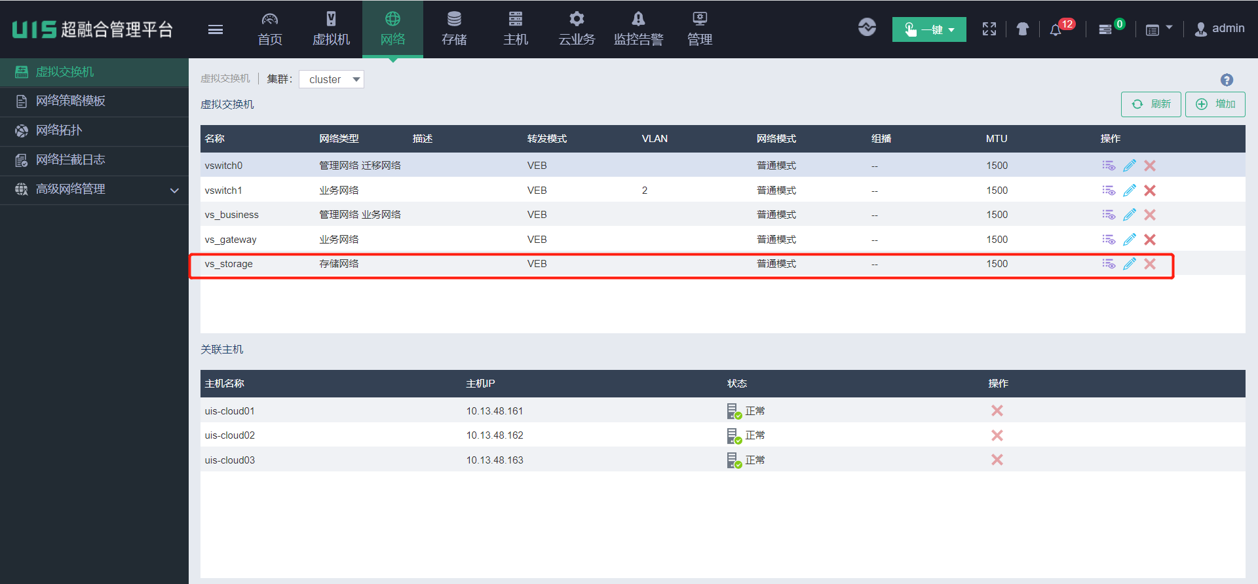Image resolution: width=1258 pixels, height=584 pixels.
Task: Expand 高级网络管理 sidebar section
Action: click(x=94, y=189)
